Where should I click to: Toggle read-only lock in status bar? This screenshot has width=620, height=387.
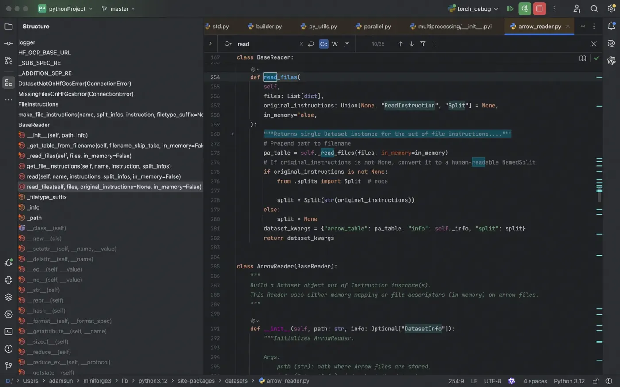pos(596,381)
